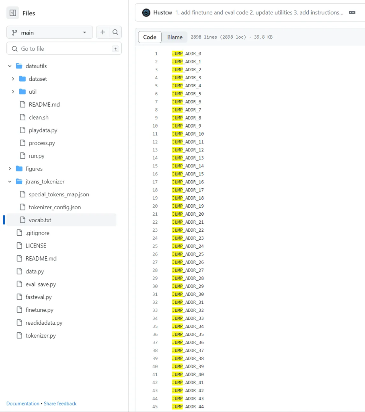The width and height of the screenshot is (365, 412).
Task: Click the plus icon to add file
Action: tap(103, 32)
